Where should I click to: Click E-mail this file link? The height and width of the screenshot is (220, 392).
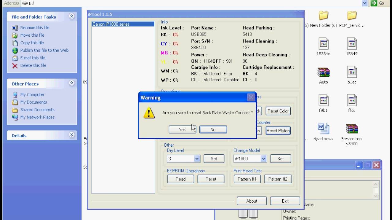[32, 58]
